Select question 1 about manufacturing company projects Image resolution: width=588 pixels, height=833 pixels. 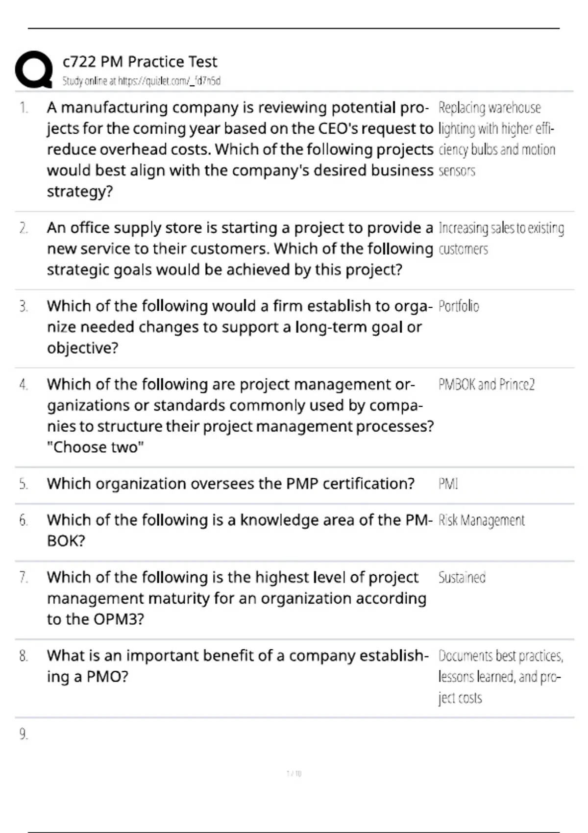coord(240,149)
